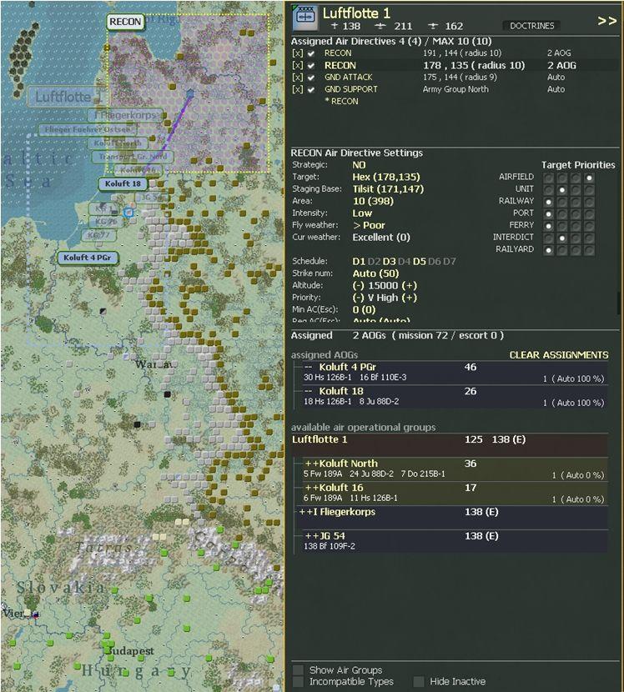The width and height of the screenshot is (624, 692).
Task: Set AIRFIELD priority to the first level
Action: click(x=548, y=178)
